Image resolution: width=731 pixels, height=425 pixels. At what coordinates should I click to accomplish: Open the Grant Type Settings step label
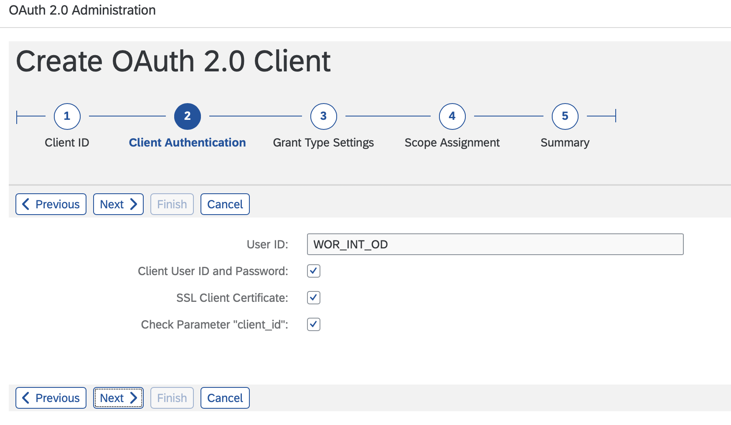tap(323, 142)
